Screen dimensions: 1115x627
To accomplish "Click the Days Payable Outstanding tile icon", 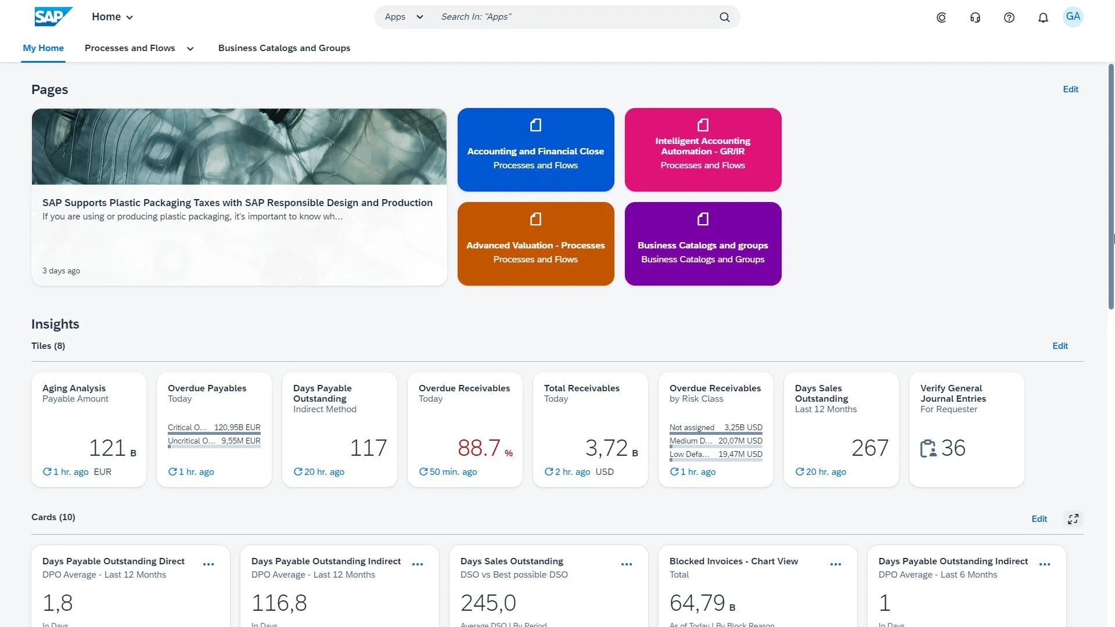I will point(340,428).
